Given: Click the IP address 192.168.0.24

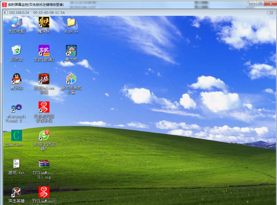Looking at the screenshot, I should [19, 13].
